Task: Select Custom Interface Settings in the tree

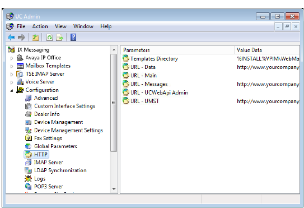Action: pyautogui.click(x=64, y=106)
